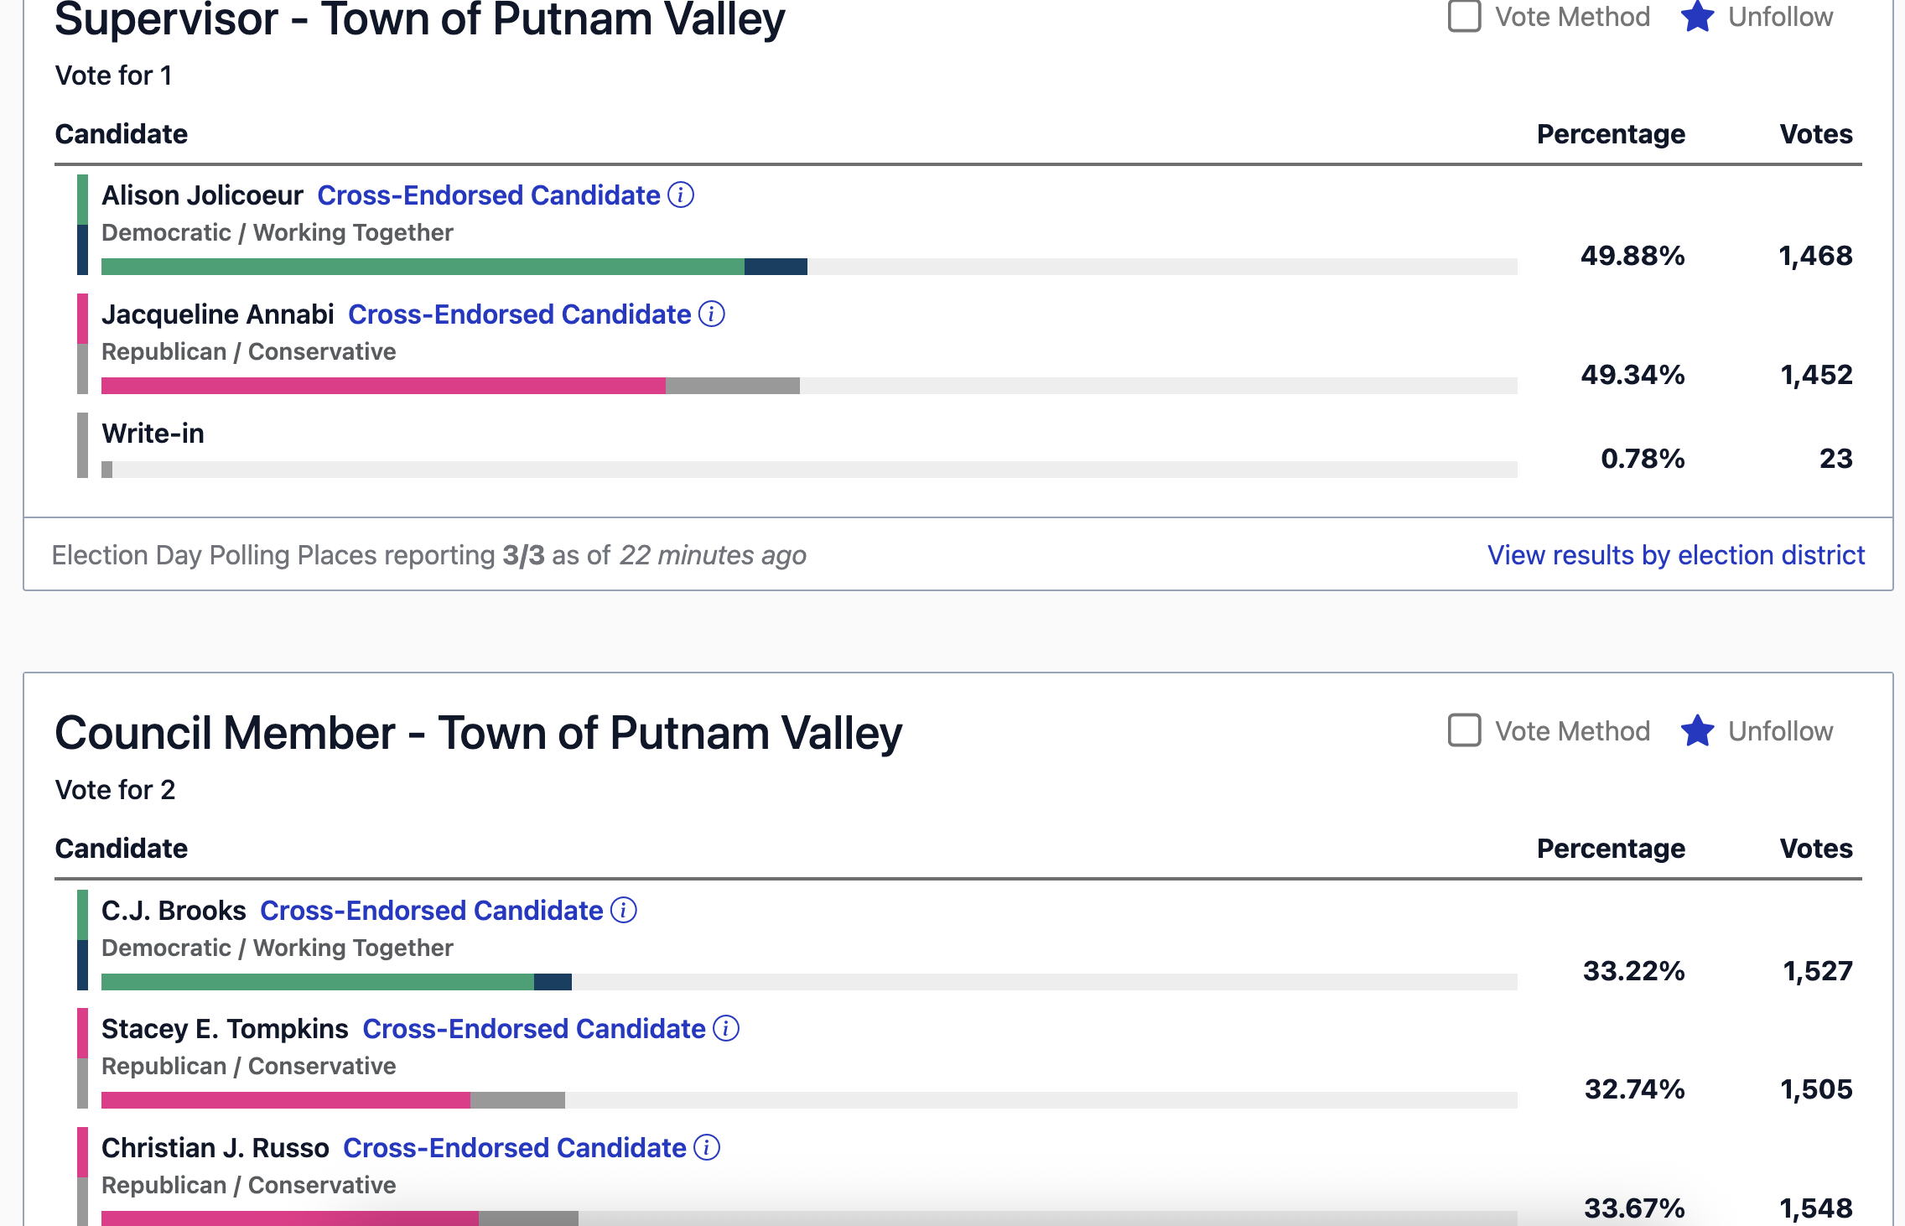Screen dimensions: 1905x1226
Task: Click info icon beside Alison Jolicoeur
Action: [x=681, y=195]
